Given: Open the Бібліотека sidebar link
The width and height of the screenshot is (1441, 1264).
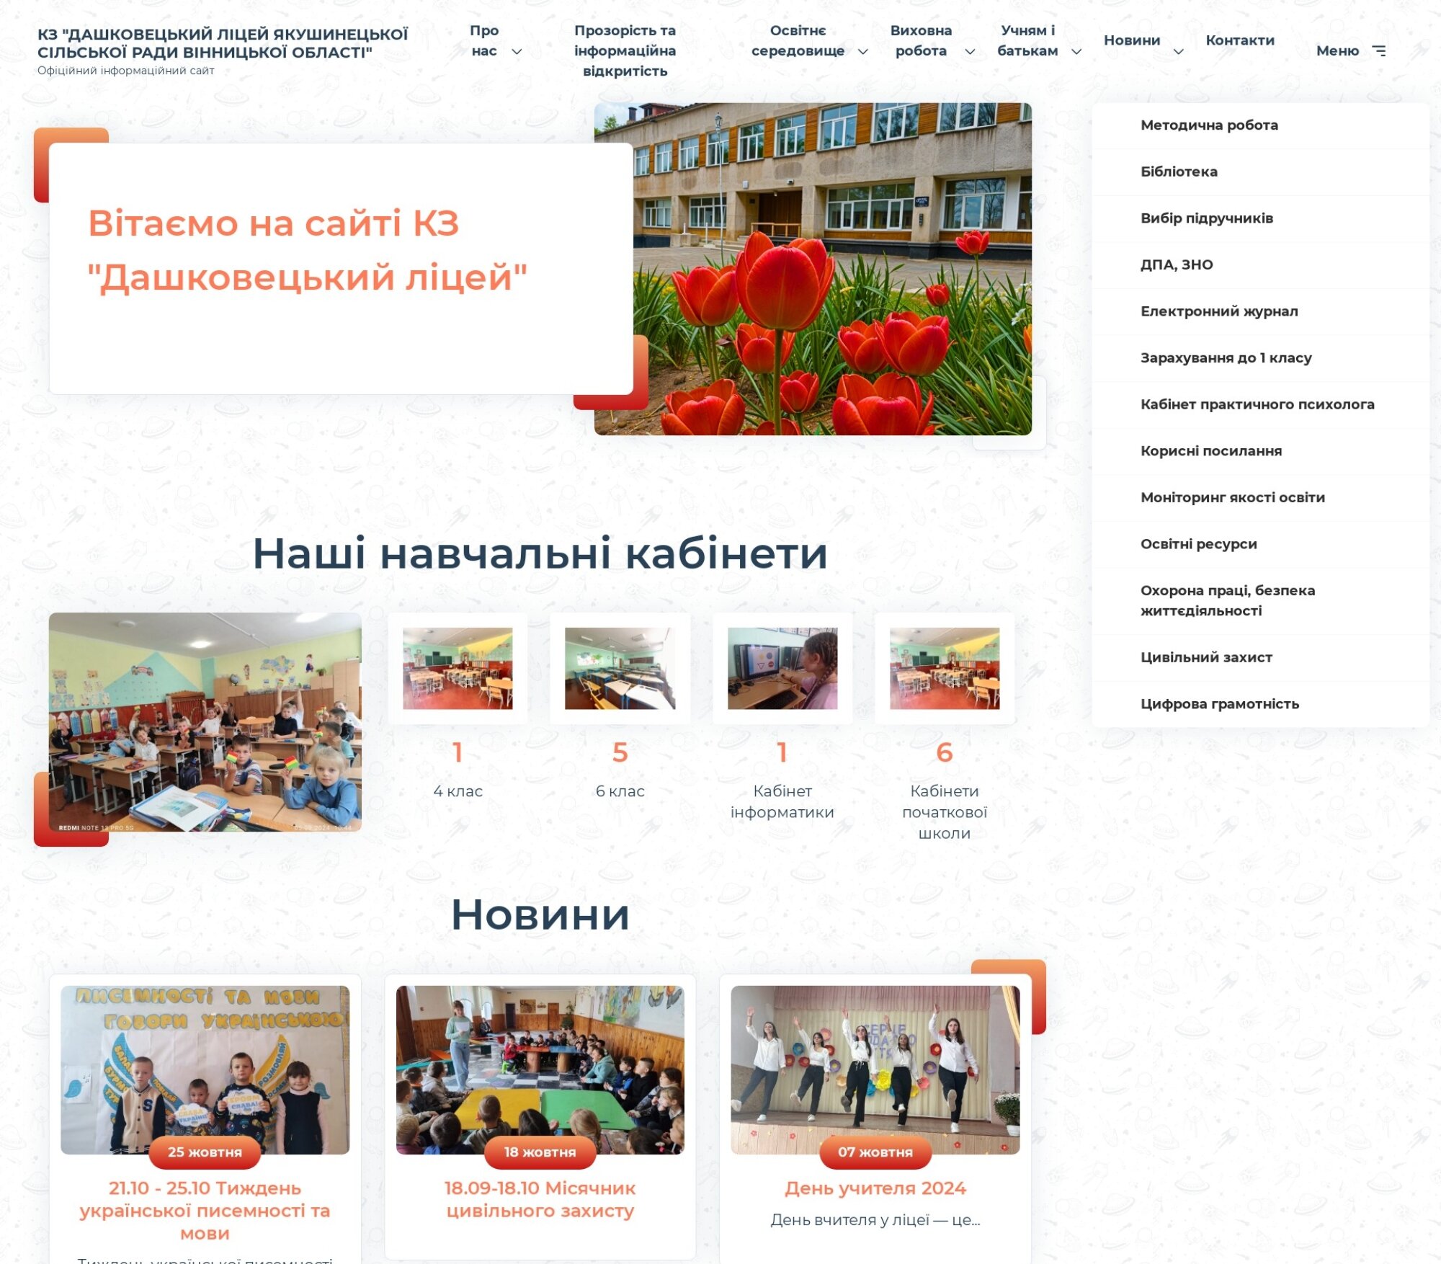Looking at the screenshot, I should tap(1179, 172).
